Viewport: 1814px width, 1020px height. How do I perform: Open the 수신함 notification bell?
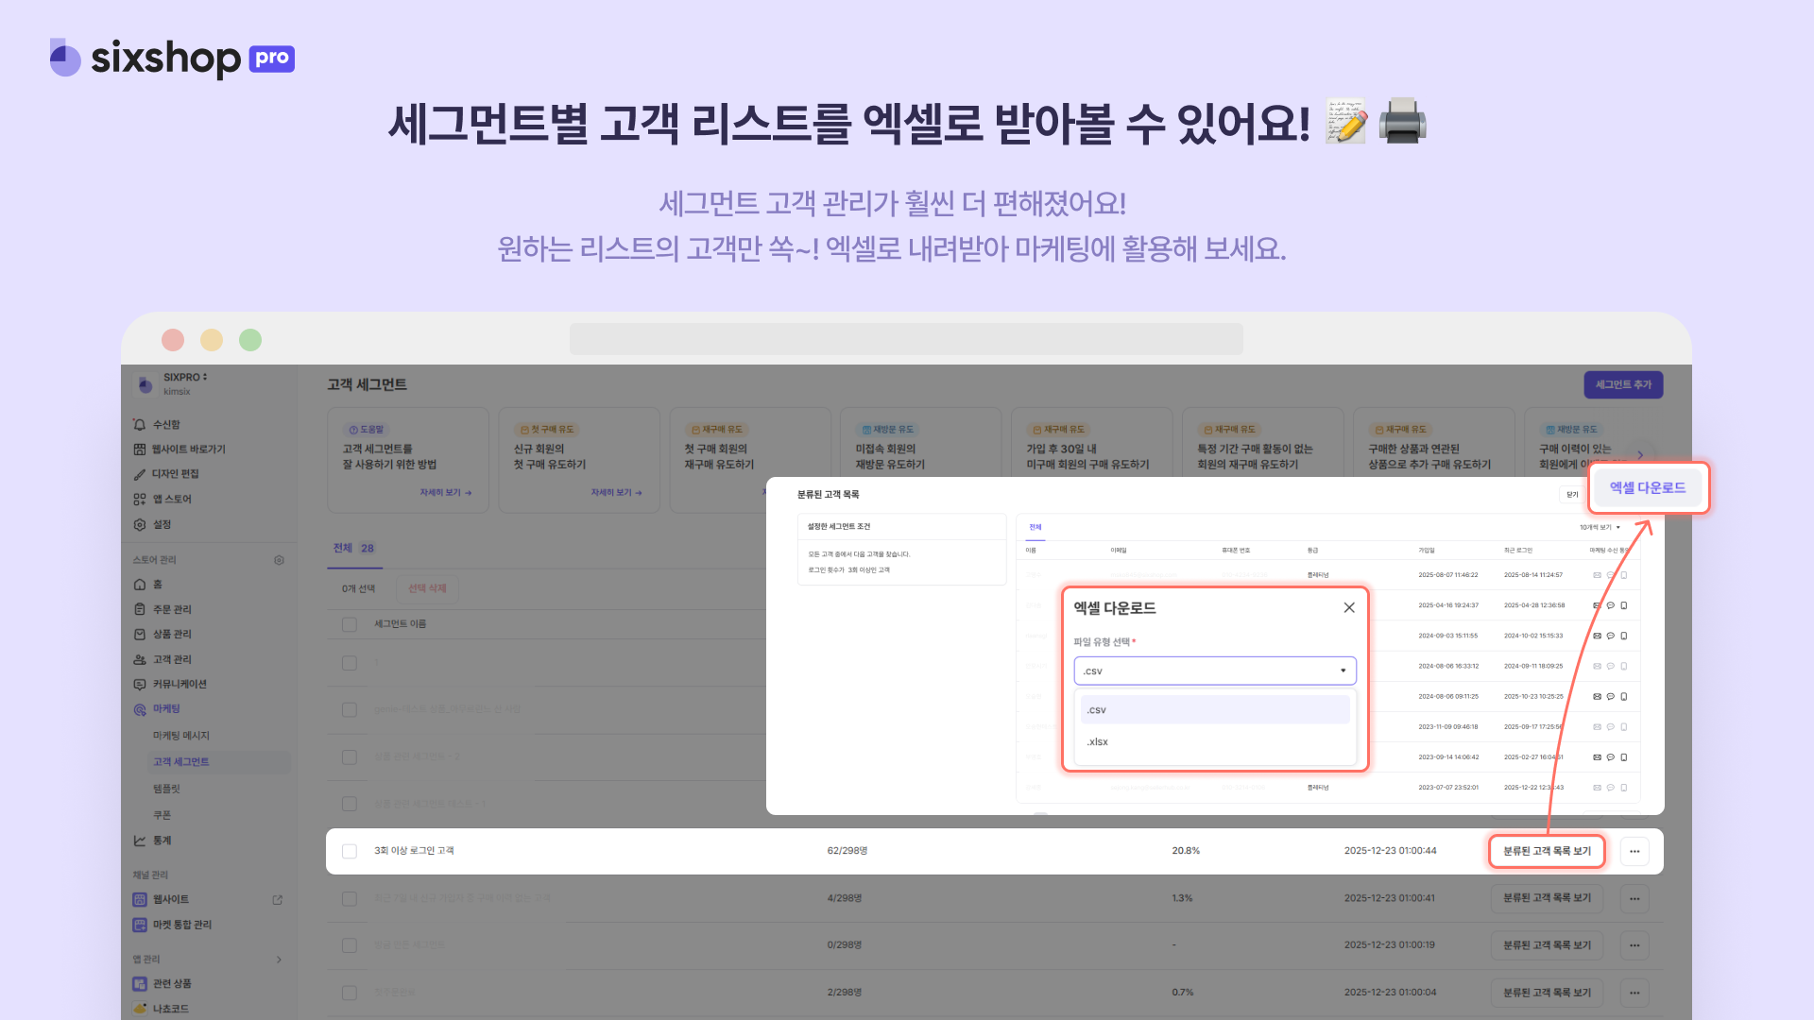click(x=140, y=425)
